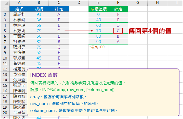Screen dimensions: 183x119
Task: Select the name cell 林妤珊
Action: (19, 31)
